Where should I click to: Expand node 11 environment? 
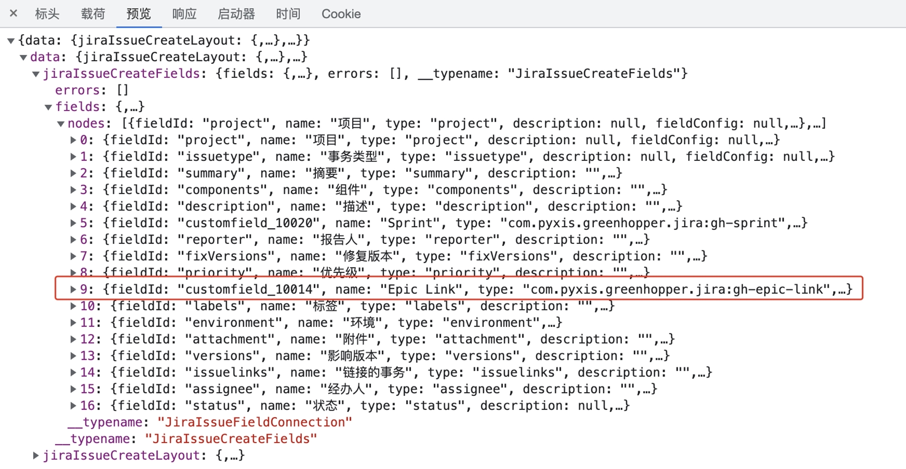click(73, 323)
